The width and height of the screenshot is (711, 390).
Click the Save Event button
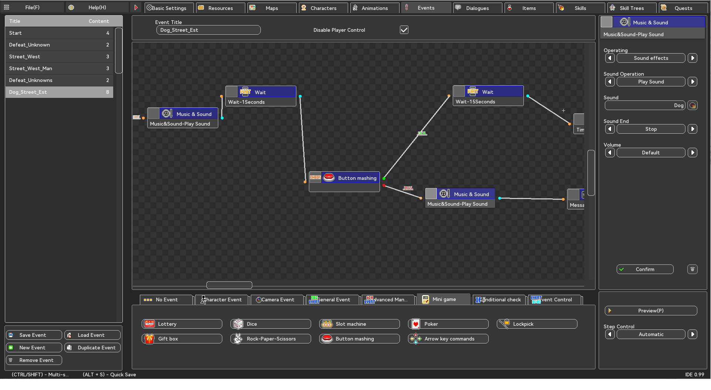34,335
